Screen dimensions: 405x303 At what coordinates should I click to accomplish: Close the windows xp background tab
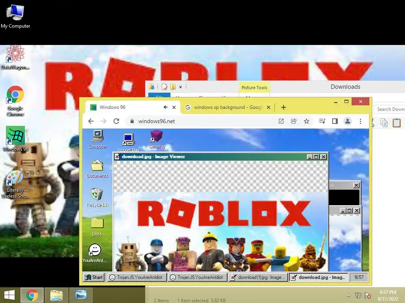tap(269, 107)
